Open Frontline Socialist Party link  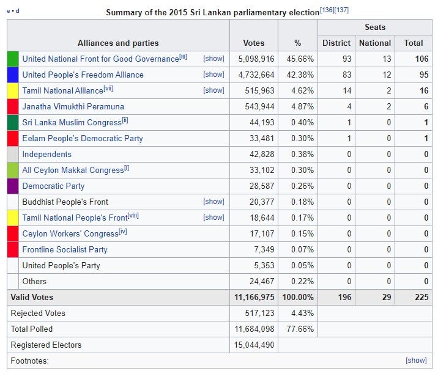[x=65, y=249]
